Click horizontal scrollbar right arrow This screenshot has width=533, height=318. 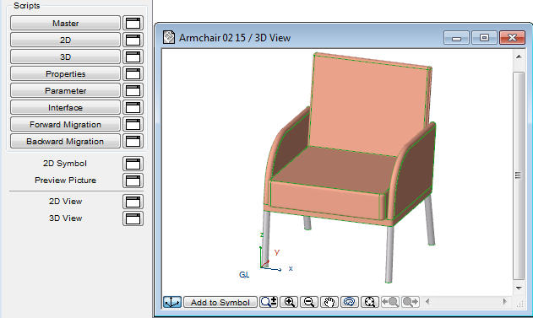(505, 301)
